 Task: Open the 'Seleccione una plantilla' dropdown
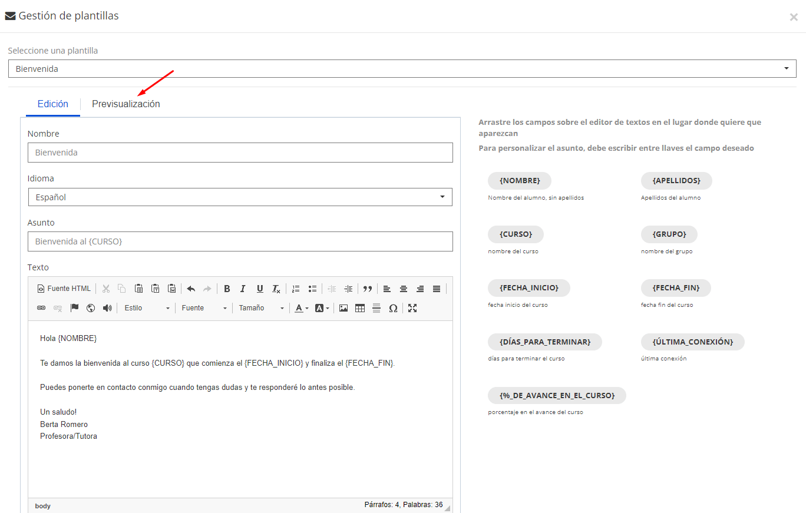pos(402,69)
